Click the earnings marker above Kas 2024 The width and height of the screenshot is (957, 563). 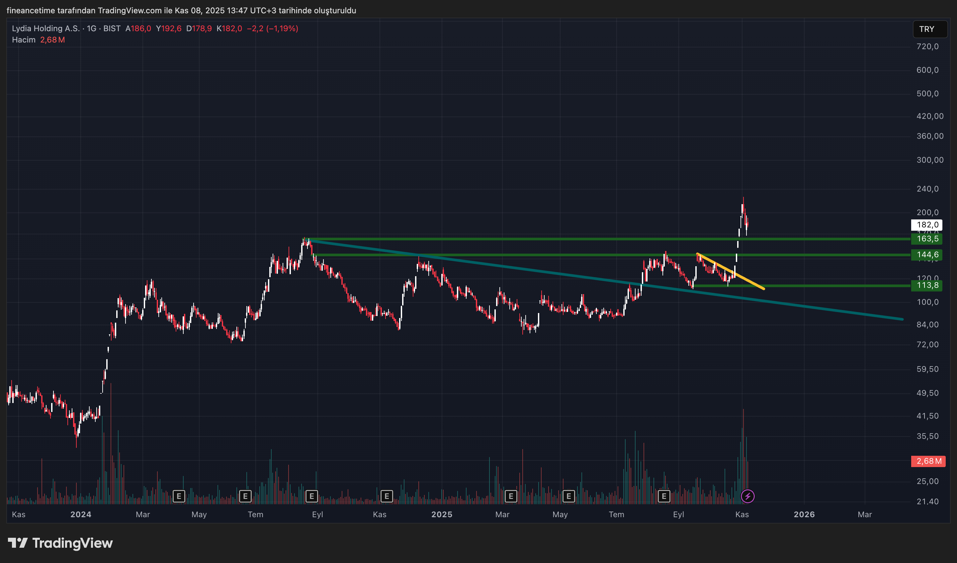click(387, 496)
